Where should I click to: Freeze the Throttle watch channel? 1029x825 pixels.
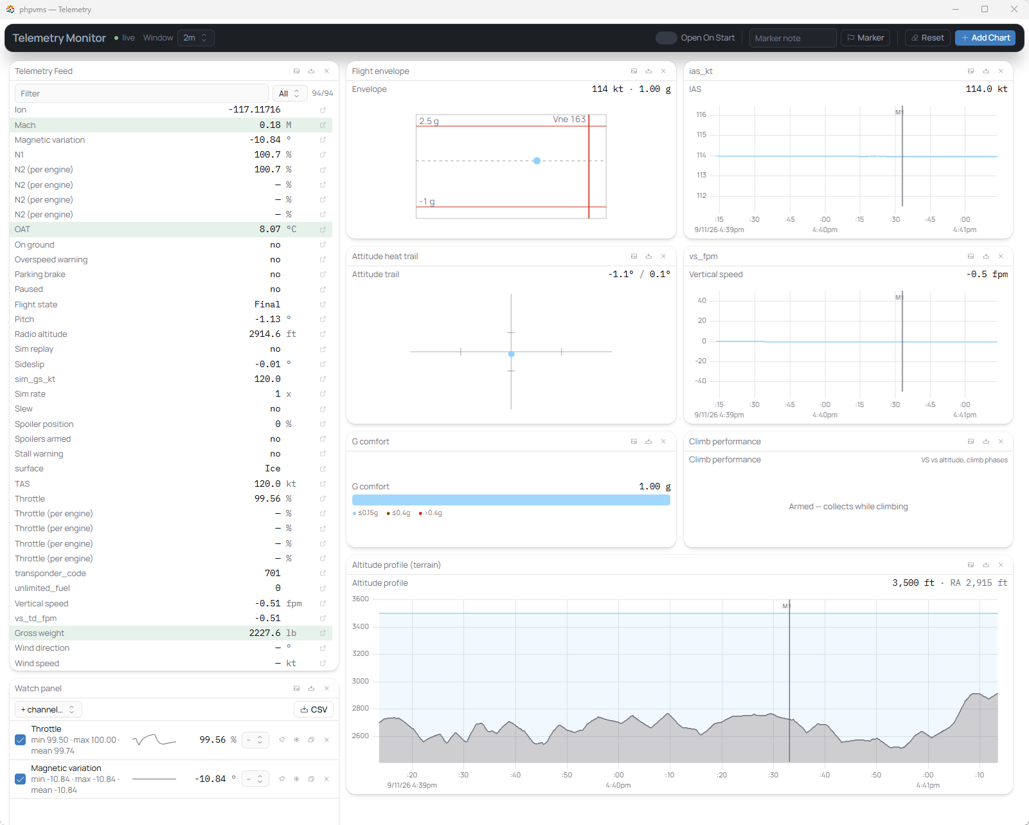click(296, 740)
